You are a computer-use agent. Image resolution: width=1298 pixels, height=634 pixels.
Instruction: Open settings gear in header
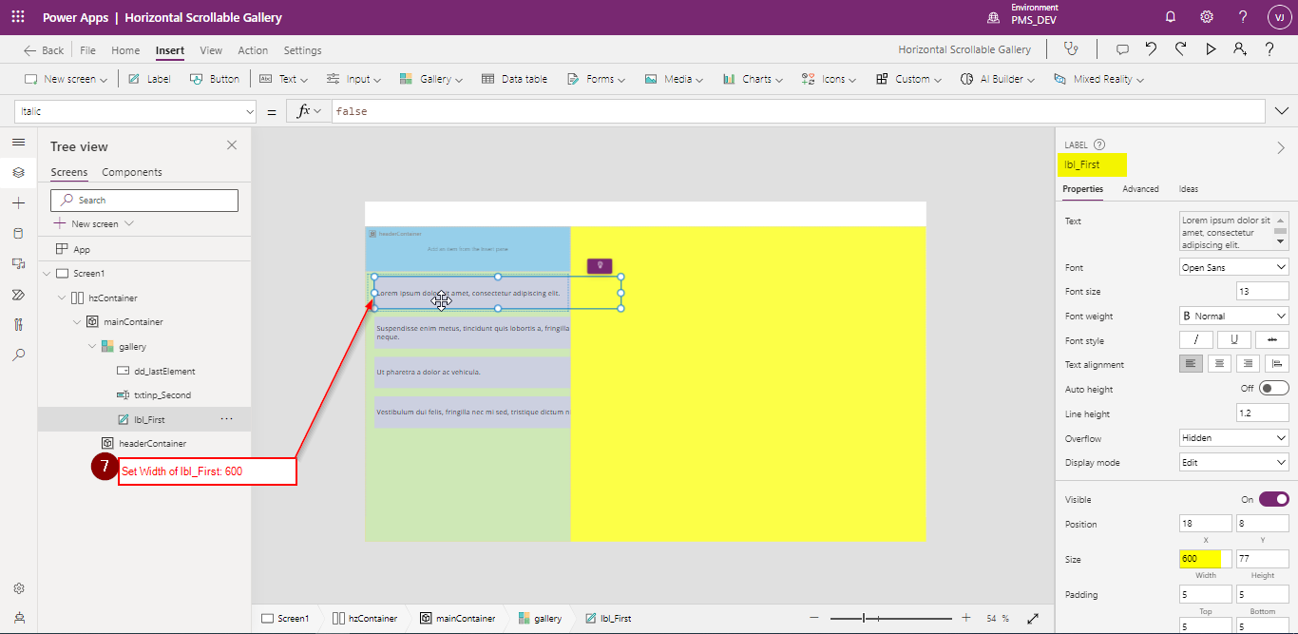click(1207, 17)
